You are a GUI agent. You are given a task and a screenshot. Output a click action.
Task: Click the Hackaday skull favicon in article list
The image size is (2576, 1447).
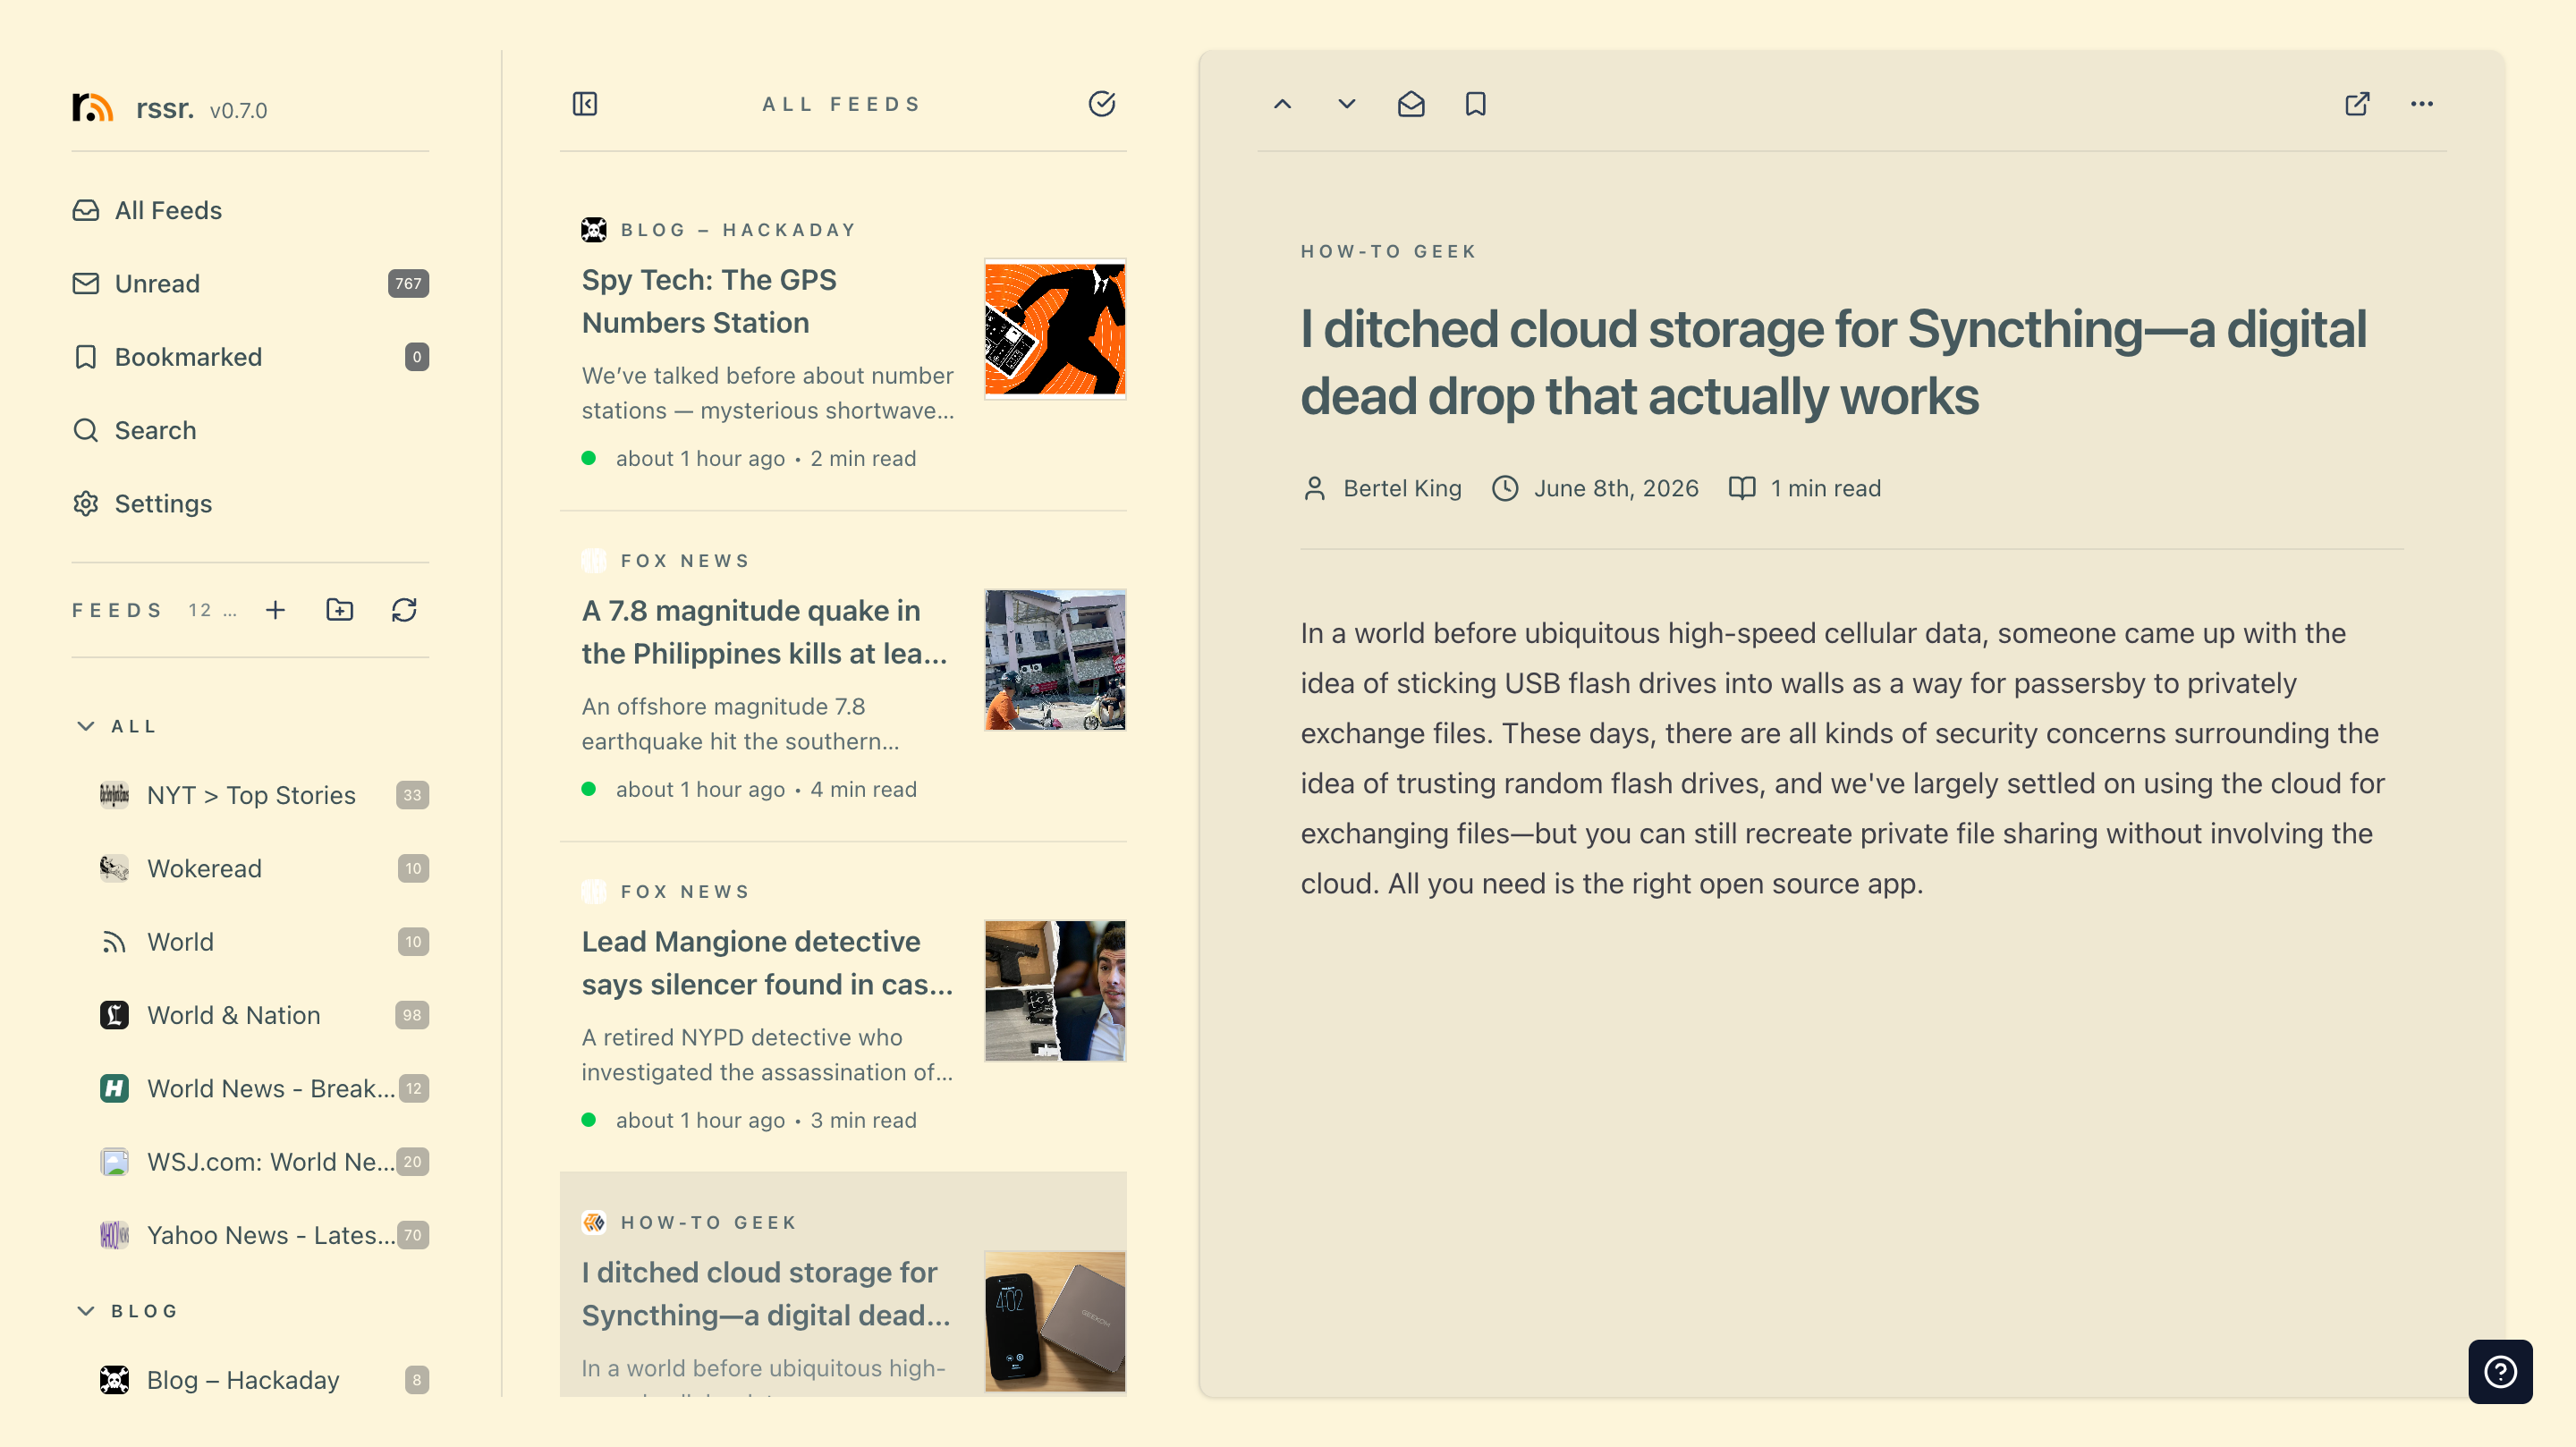[594, 230]
